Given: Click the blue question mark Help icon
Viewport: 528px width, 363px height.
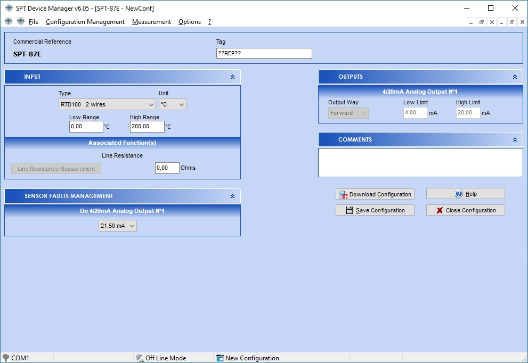Looking at the screenshot, I should point(459,194).
